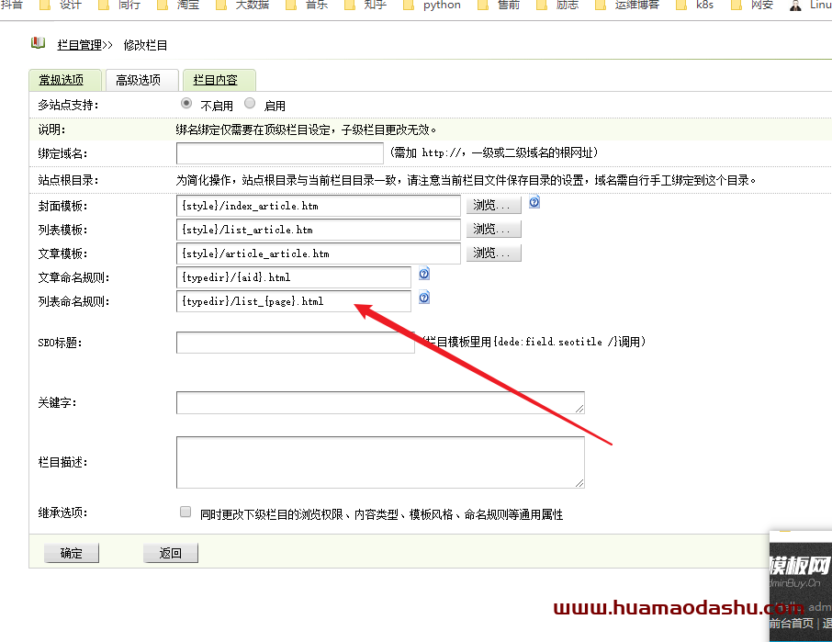Screen dimensions: 832x642
Task: Focus the 栏目描述 text area
Action: 380,462
